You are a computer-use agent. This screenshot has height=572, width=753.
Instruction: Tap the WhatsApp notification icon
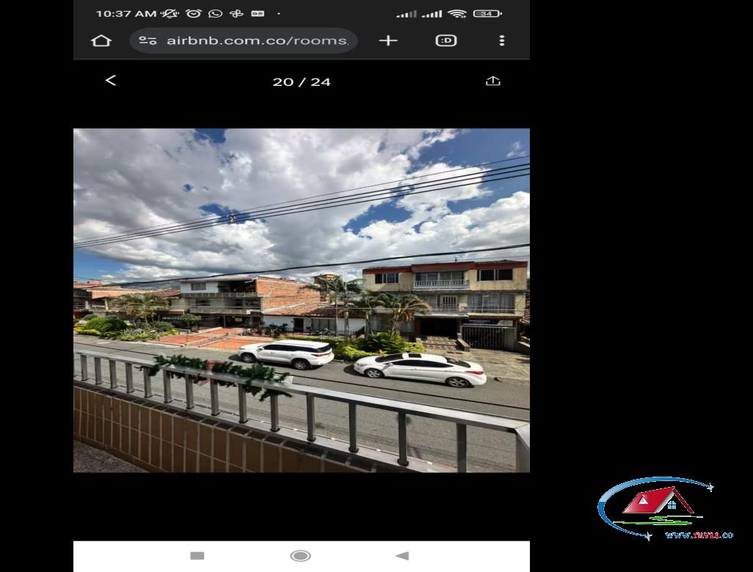click(215, 13)
